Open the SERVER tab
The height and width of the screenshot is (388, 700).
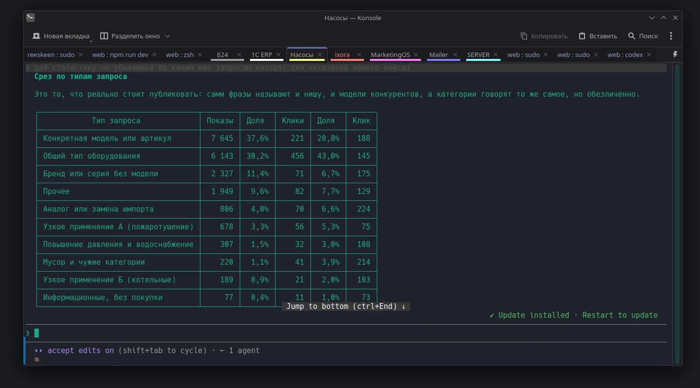click(x=478, y=55)
